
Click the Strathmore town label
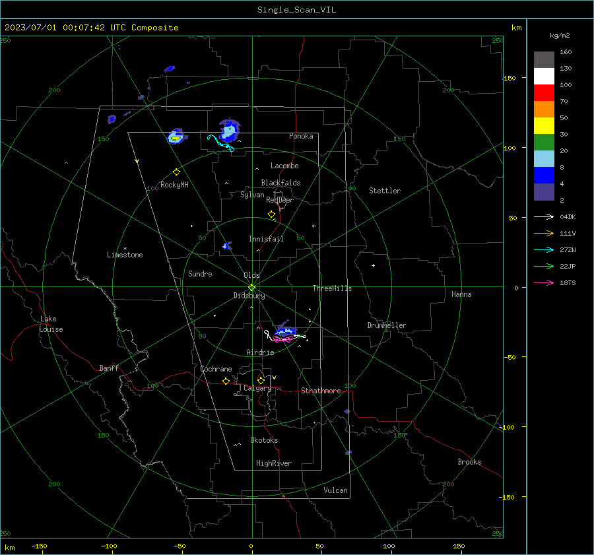[x=321, y=391]
